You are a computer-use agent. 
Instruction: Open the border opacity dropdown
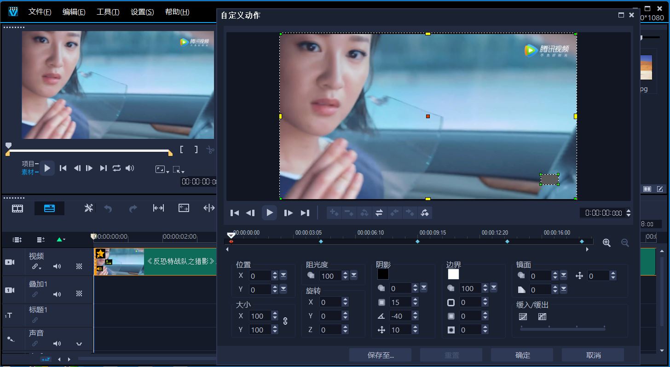494,288
